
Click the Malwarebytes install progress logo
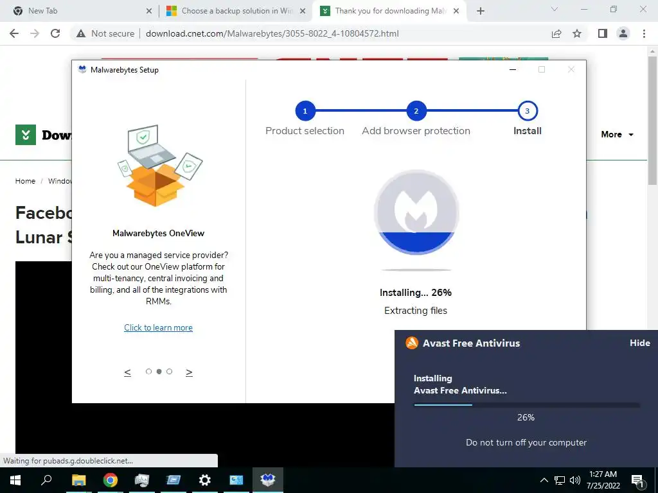click(416, 212)
